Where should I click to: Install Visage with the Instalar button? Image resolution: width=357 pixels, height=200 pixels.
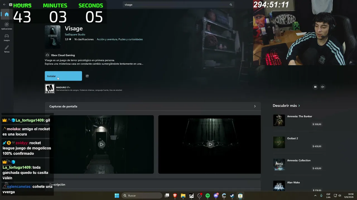[x=63, y=76]
